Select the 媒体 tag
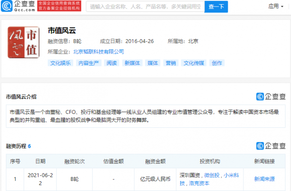Viewport: 291px width, 191px height. click(x=153, y=63)
